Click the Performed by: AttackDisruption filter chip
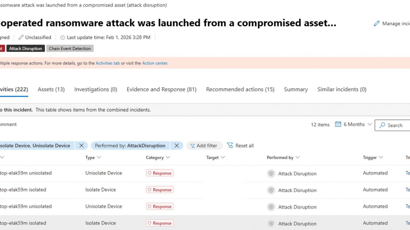This screenshot has height=230, width=410. (130, 145)
